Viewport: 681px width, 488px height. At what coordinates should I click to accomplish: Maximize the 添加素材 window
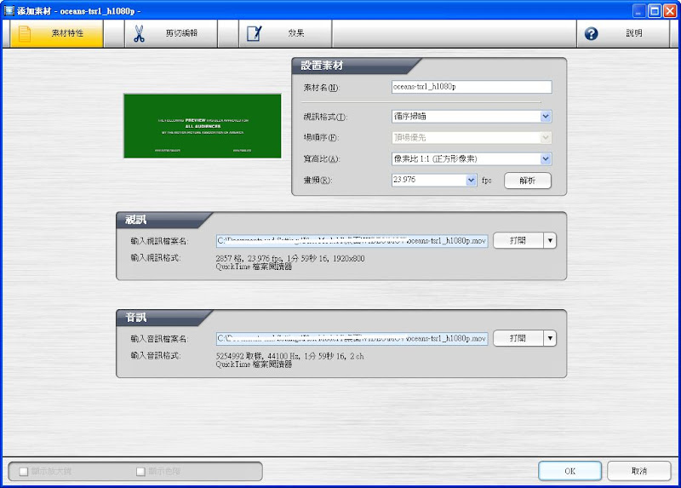point(655,11)
